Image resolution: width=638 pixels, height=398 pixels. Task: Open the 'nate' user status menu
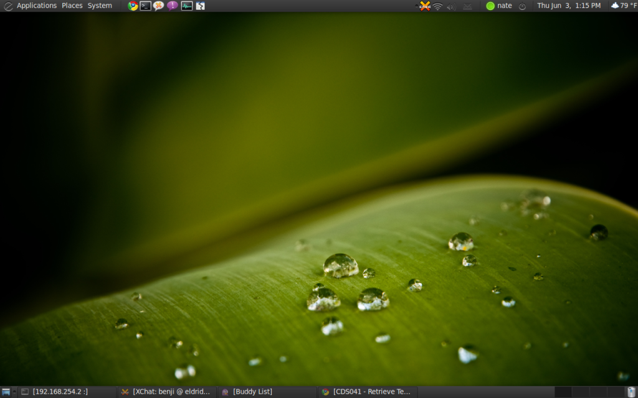(x=500, y=6)
